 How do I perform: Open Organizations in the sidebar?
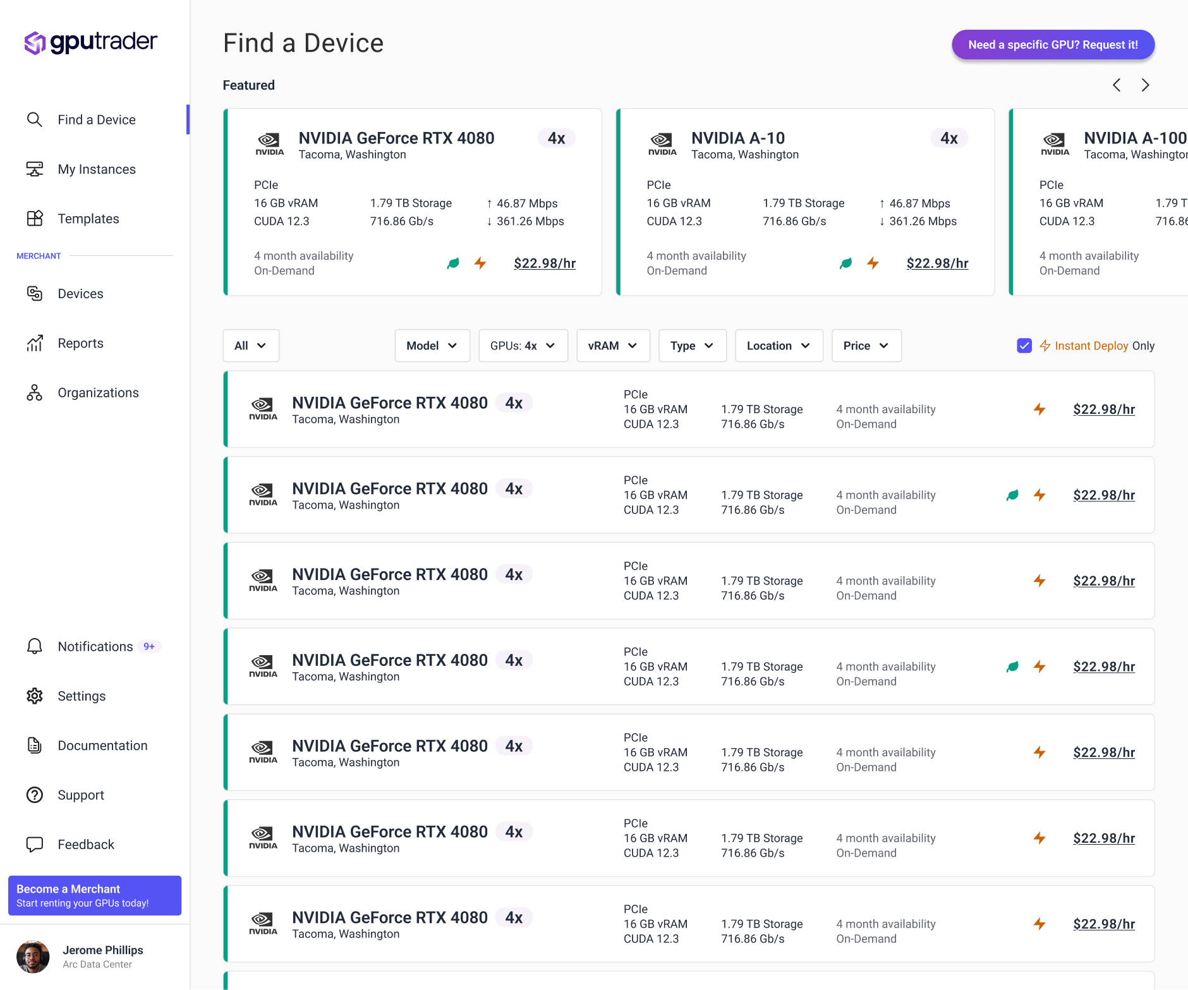(98, 393)
